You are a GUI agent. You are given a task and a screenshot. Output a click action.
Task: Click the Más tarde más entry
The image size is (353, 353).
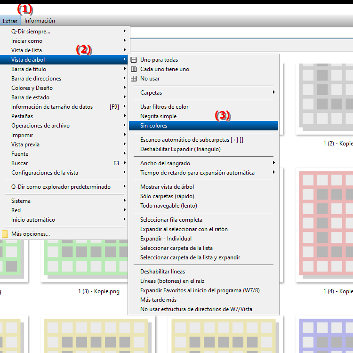tap(203, 300)
